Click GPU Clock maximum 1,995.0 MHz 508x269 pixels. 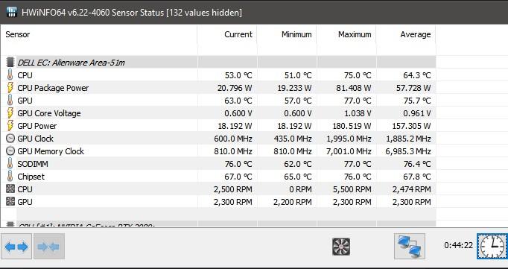[x=349, y=139]
